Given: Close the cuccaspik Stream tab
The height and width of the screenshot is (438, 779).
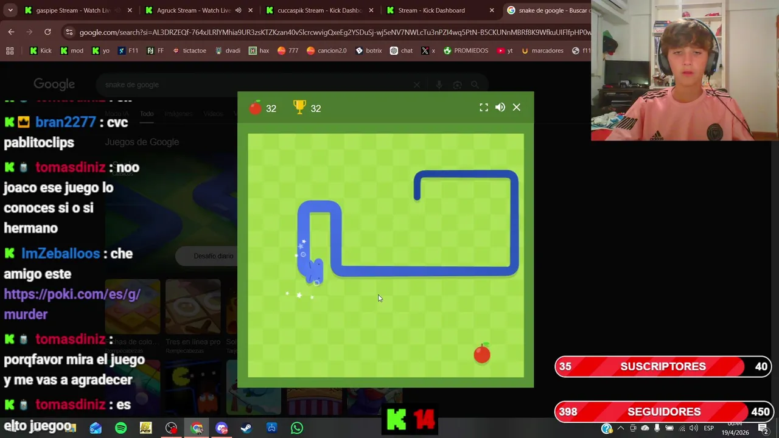Looking at the screenshot, I should coord(371,10).
